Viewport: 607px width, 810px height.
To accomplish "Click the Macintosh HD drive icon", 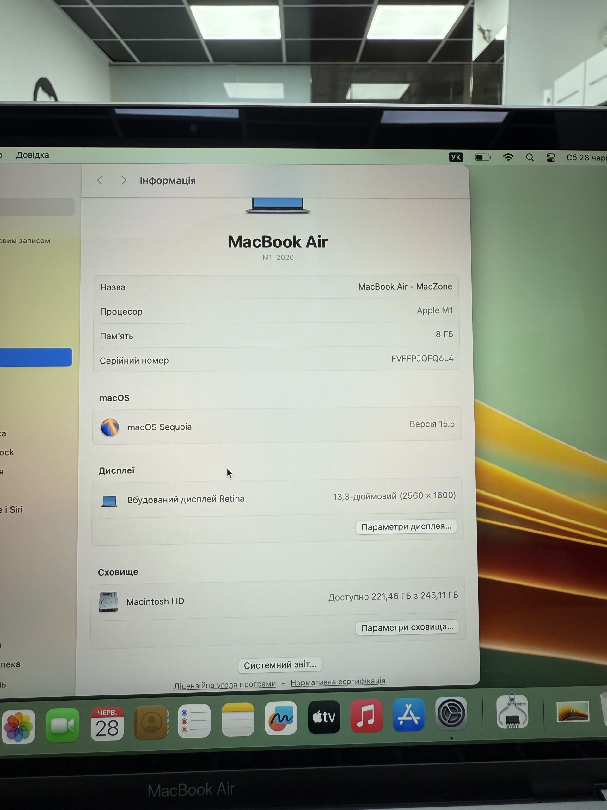I will point(108,602).
